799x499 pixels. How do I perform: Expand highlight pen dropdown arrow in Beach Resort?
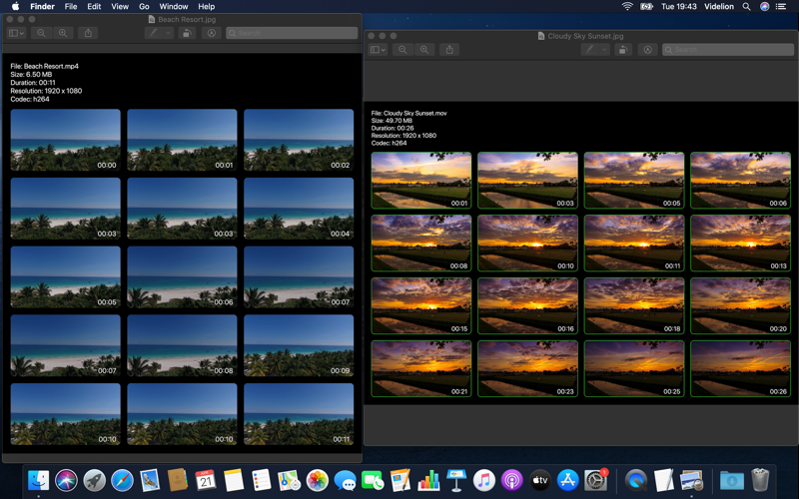(x=168, y=33)
